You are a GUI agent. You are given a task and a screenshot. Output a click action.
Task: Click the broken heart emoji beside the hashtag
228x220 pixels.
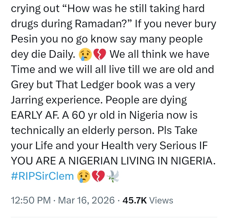tap(98, 176)
